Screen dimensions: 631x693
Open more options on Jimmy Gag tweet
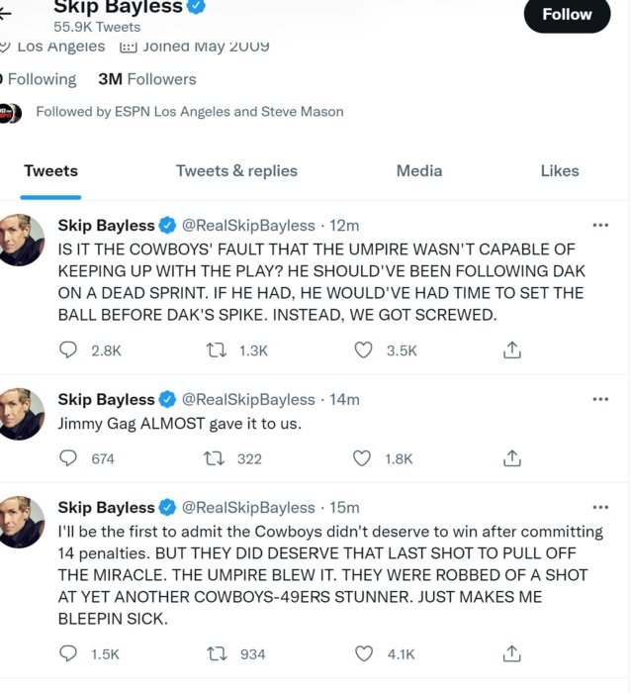point(600,399)
